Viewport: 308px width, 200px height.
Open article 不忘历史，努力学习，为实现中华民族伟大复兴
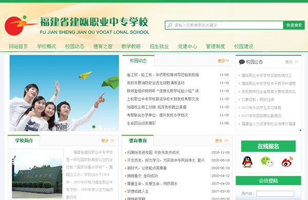(x=166, y=161)
